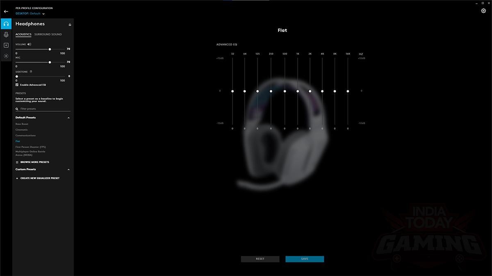This screenshot has height=276, width=492.
Task: Click the Reset button
Action: [260, 259]
